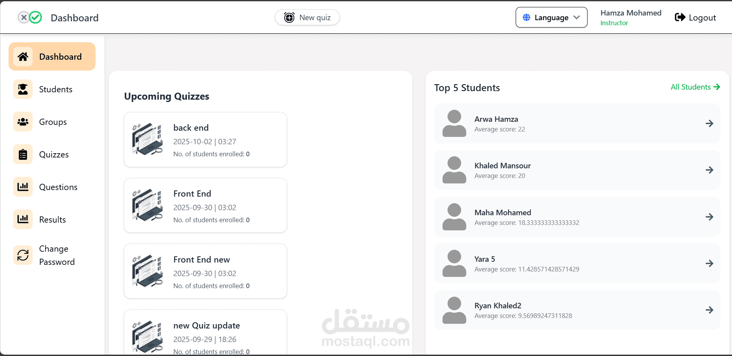This screenshot has height=356, width=732.
Task: Select the Front End quiz title
Action: (192, 194)
